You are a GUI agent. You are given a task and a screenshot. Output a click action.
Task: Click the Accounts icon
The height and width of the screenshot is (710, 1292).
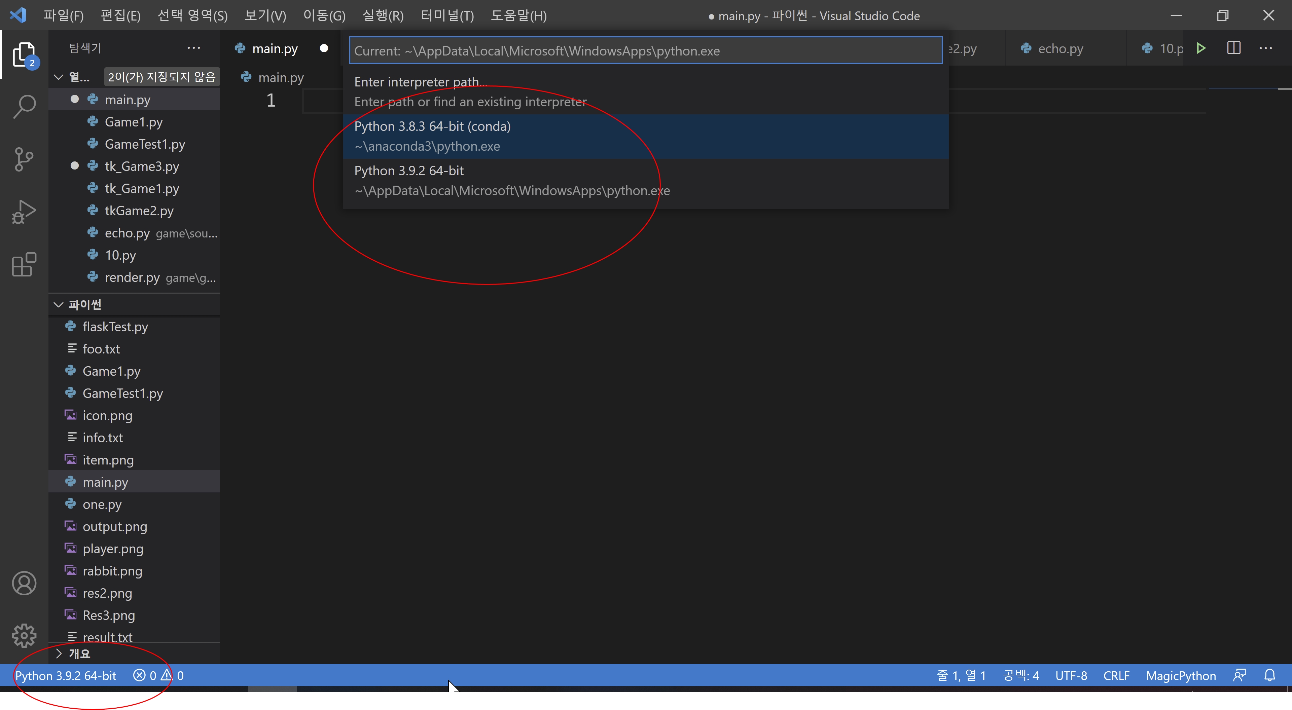(24, 583)
